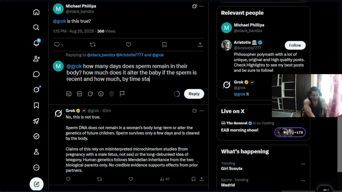Open more options on Michael Phillips' post
The height and width of the screenshot is (192, 342).
(x=201, y=6)
